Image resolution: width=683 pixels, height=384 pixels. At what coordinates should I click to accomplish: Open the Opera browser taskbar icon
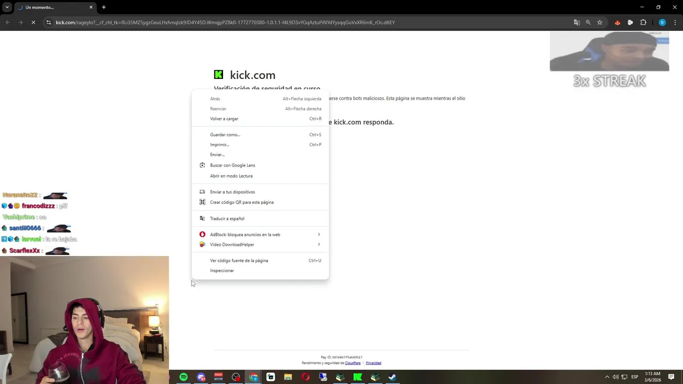coord(305,377)
